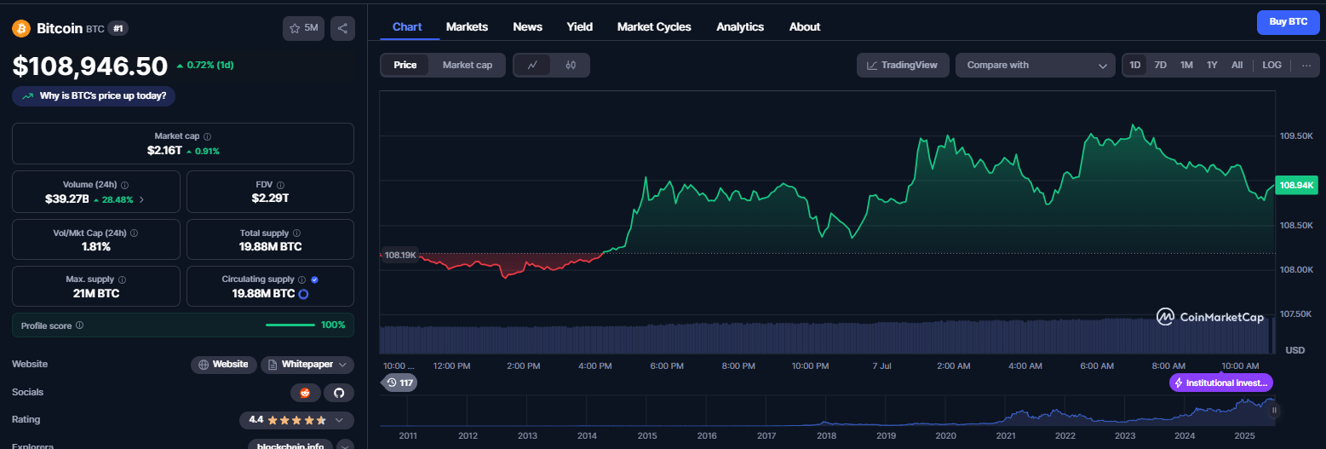
Task: Click the range handle of the timeline navigator
Action: click(x=1274, y=411)
